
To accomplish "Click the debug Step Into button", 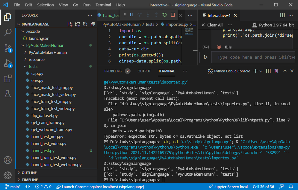I will pos(148,15).
